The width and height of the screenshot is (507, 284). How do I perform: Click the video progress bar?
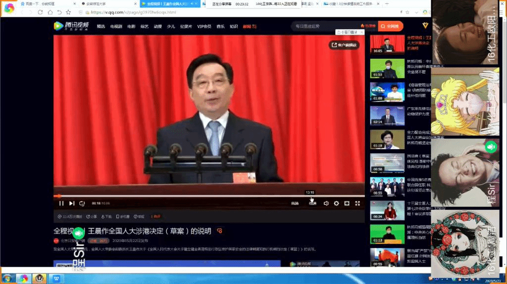coord(198,196)
